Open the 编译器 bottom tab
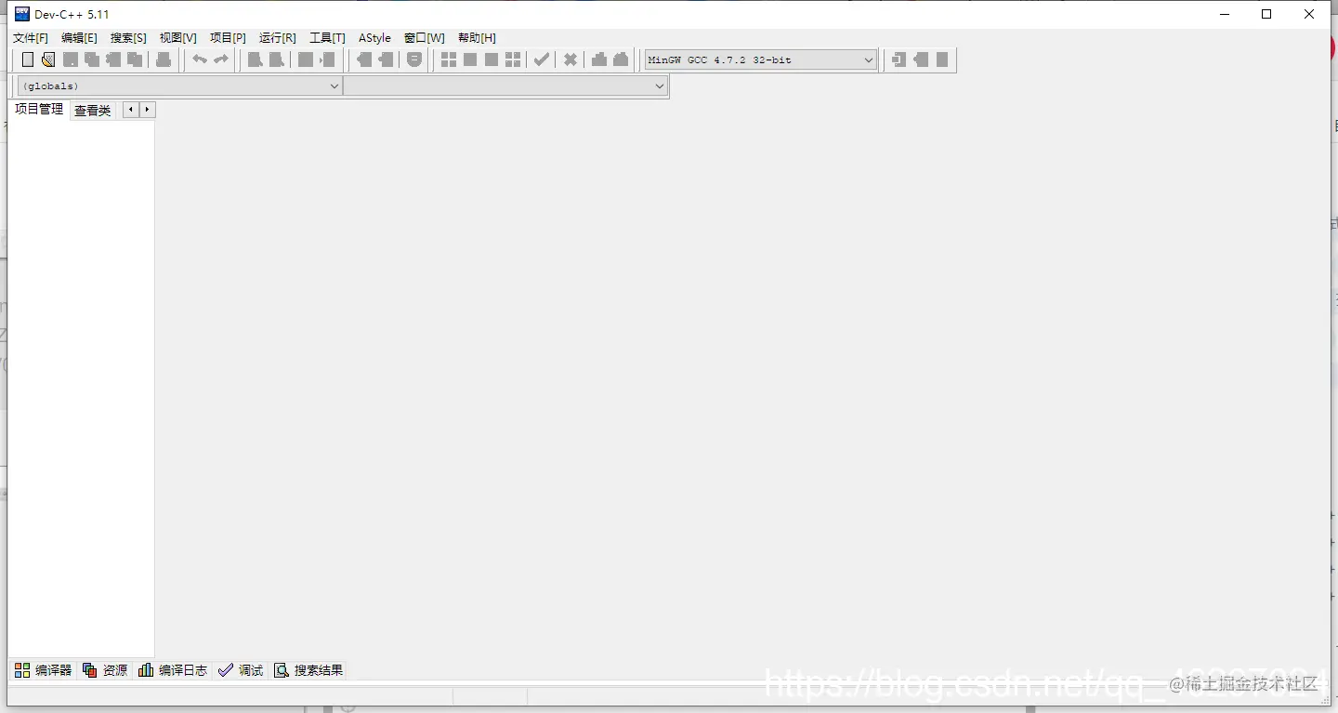Image resolution: width=1338 pixels, height=713 pixels. click(x=43, y=670)
